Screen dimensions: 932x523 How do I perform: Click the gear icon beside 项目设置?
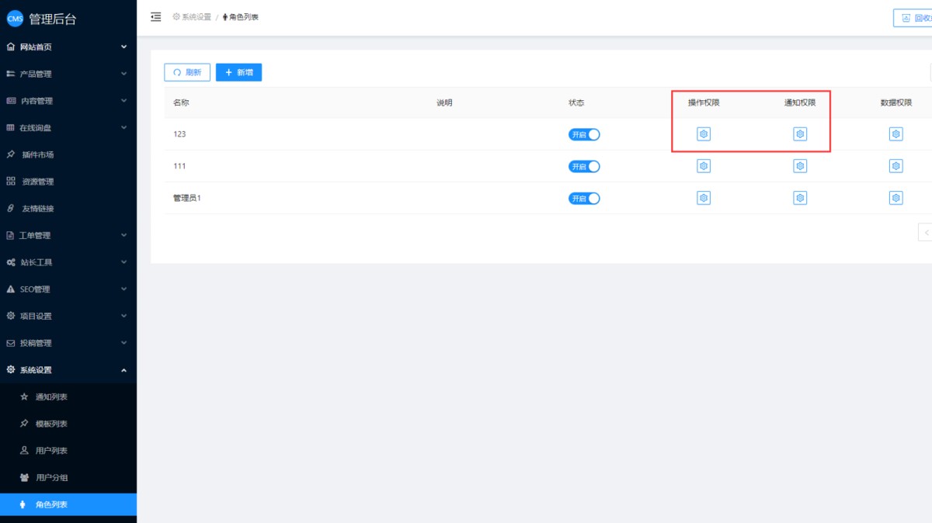[x=11, y=316]
